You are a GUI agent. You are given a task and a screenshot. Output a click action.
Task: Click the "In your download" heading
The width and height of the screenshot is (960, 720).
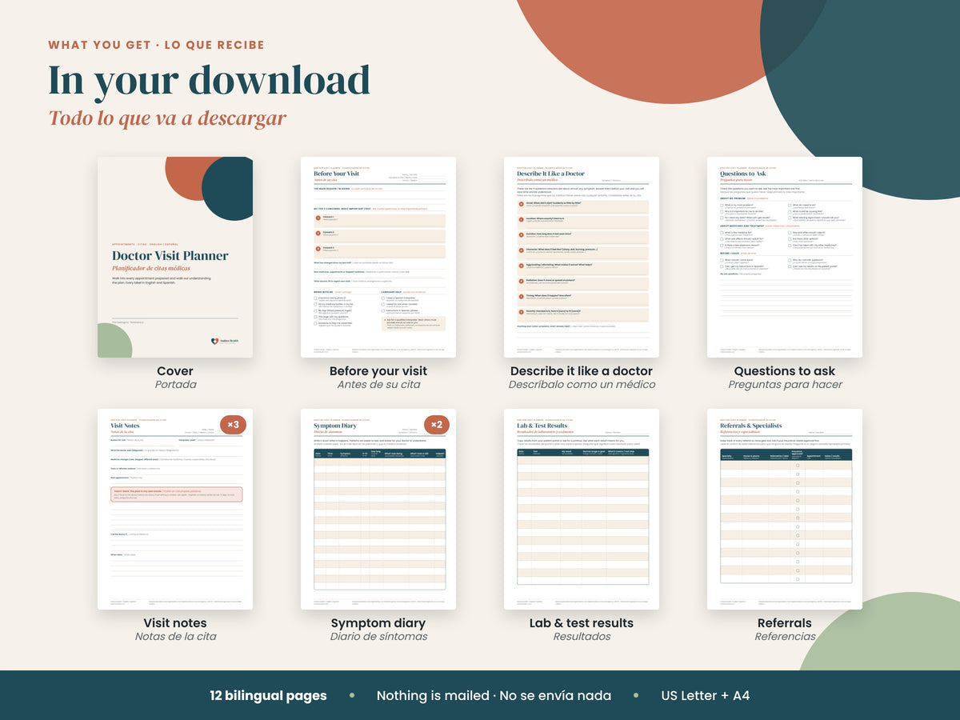click(209, 80)
